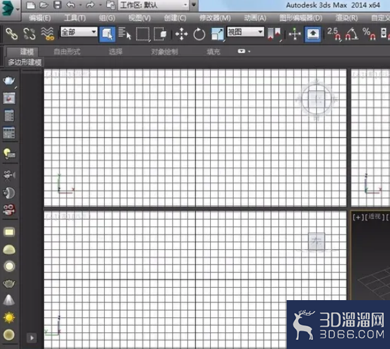Click the cone-shaped icon in sidebar
This screenshot has height=349, width=390.
click(x=9, y=300)
